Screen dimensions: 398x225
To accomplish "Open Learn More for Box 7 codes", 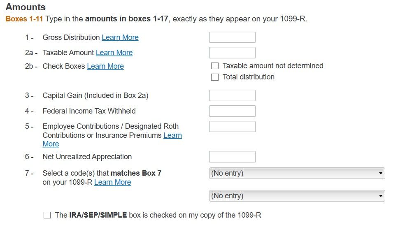I will pos(112,182).
